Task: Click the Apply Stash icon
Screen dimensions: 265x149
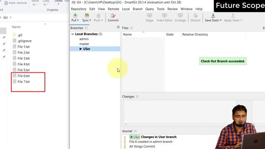Action: [x=233, y=16]
